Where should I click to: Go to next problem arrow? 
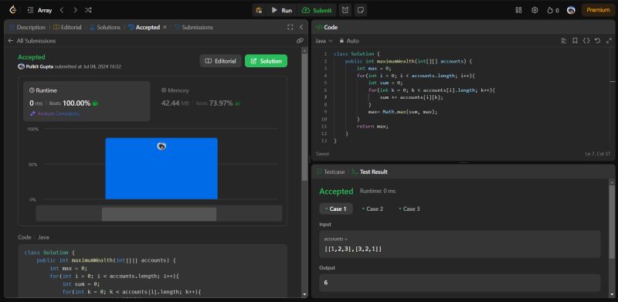[x=75, y=10]
